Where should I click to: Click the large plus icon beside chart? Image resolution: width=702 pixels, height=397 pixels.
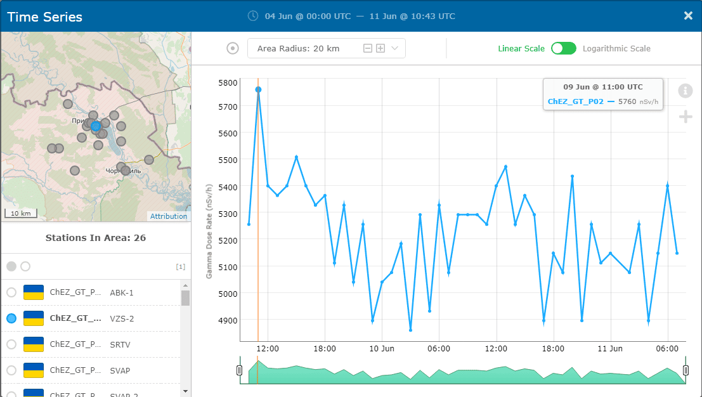pyautogui.click(x=685, y=117)
